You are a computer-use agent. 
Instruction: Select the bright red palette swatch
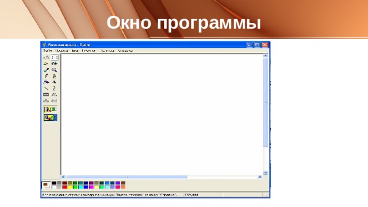64,187
